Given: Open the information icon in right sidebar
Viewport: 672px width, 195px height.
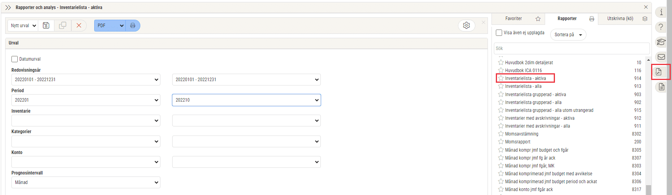Looking at the screenshot, I should (661, 12).
